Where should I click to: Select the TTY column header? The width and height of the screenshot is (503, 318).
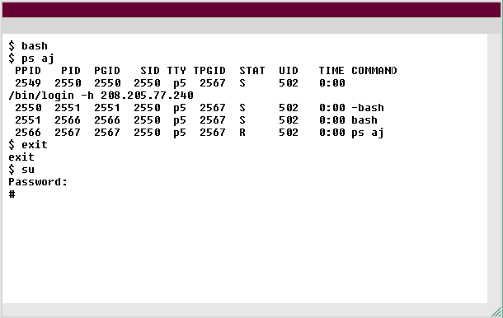tap(176, 71)
